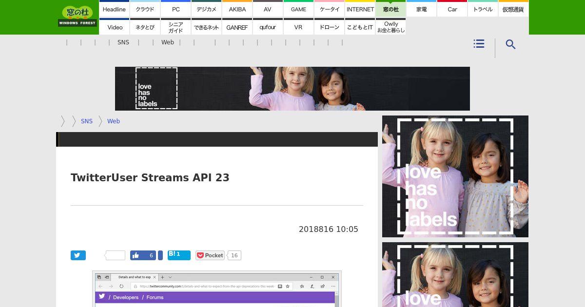Open the qufour tab
Image resolution: width=585 pixels, height=307 pixels.
[268, 27]
